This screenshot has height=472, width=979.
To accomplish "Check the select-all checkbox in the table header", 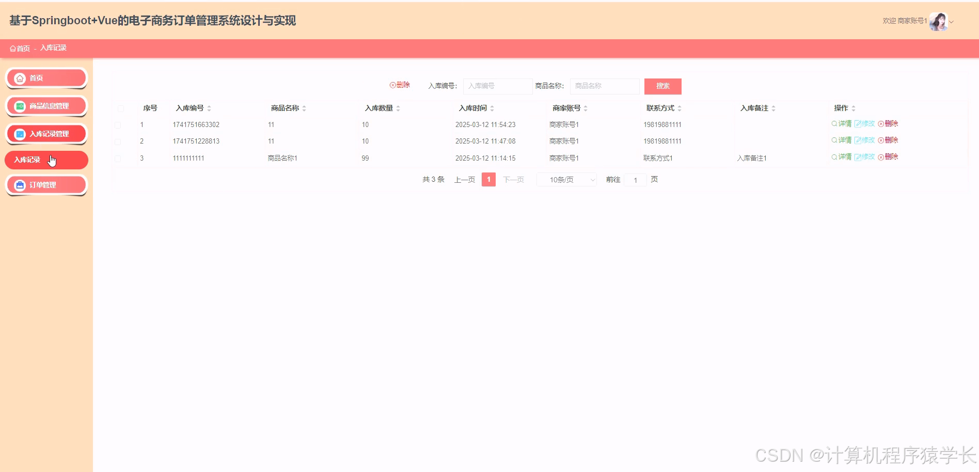I will (x=121, y=108).
